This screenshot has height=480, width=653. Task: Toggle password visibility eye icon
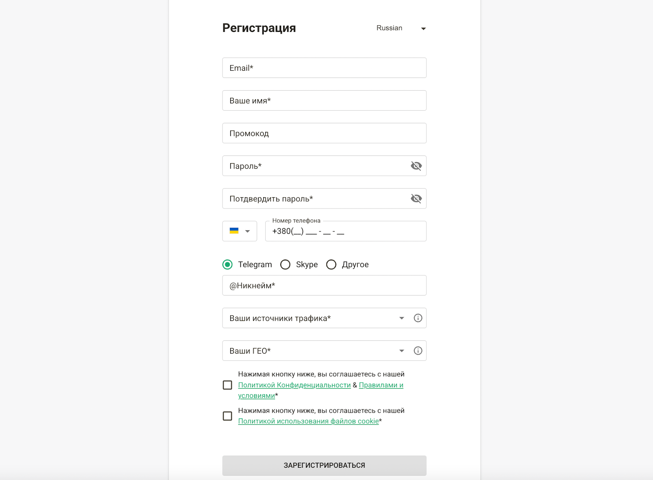[x=416, y=166]
